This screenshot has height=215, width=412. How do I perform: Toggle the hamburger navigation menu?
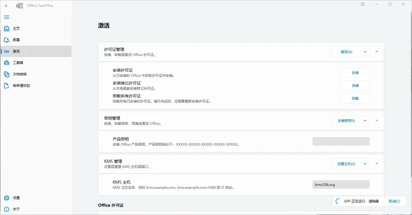click(6, 17)
